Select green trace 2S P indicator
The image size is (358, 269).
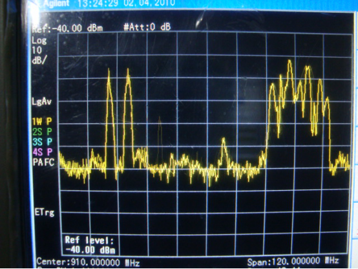pyautogui.click(x=42, y=132)
